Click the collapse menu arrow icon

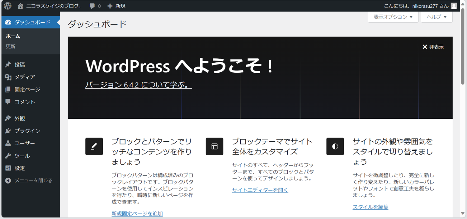tap(8, 180)
